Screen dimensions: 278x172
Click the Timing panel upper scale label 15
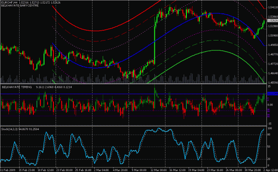[269, 86]
